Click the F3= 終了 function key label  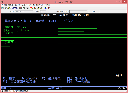[9, 79]
